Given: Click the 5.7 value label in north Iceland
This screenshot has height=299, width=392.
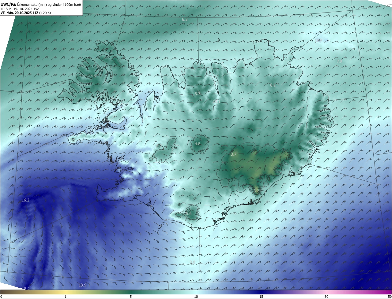Looking at the screenshot, I should coord(198,94).
